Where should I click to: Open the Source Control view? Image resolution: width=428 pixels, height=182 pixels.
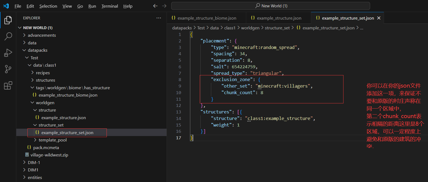tap(8, 69)
